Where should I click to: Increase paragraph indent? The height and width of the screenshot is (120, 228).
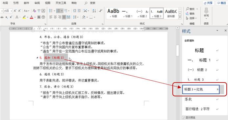(x=79, y=11)
